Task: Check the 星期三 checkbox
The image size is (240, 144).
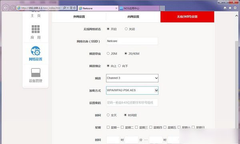Action: coord(136,127)
